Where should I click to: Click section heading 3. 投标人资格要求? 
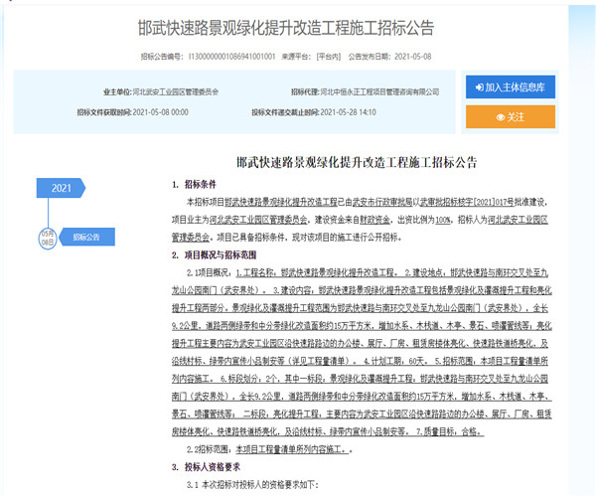206,467
